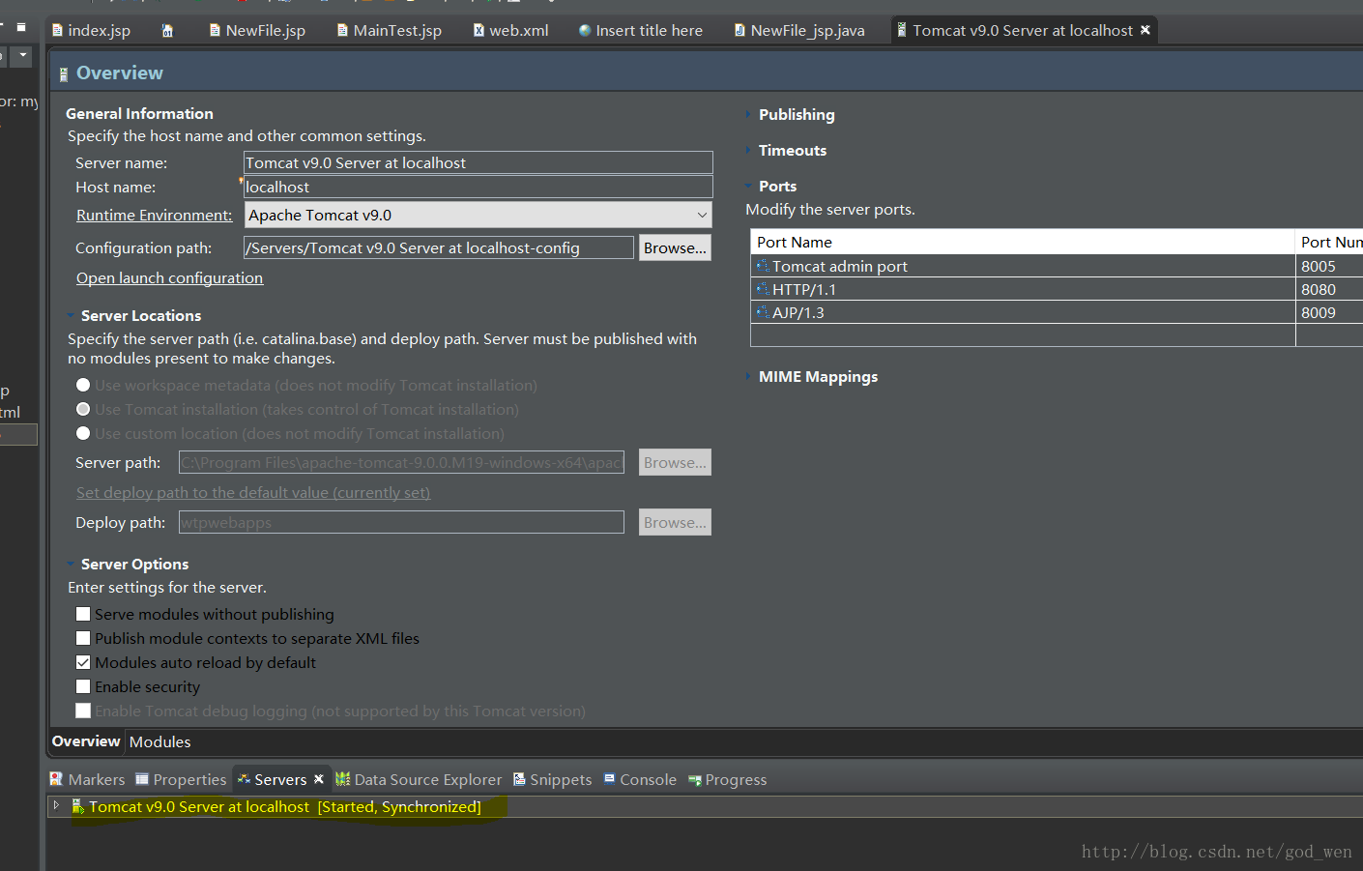1363x871 pixels.
Task: Click Browse next to Deploy path
Action: [675, 522]
